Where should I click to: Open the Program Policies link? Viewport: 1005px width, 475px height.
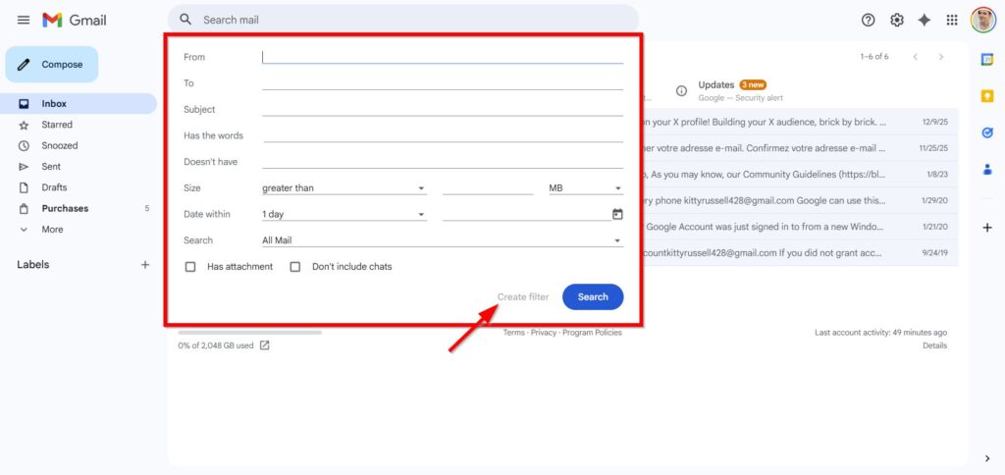[x=592, y=333]
